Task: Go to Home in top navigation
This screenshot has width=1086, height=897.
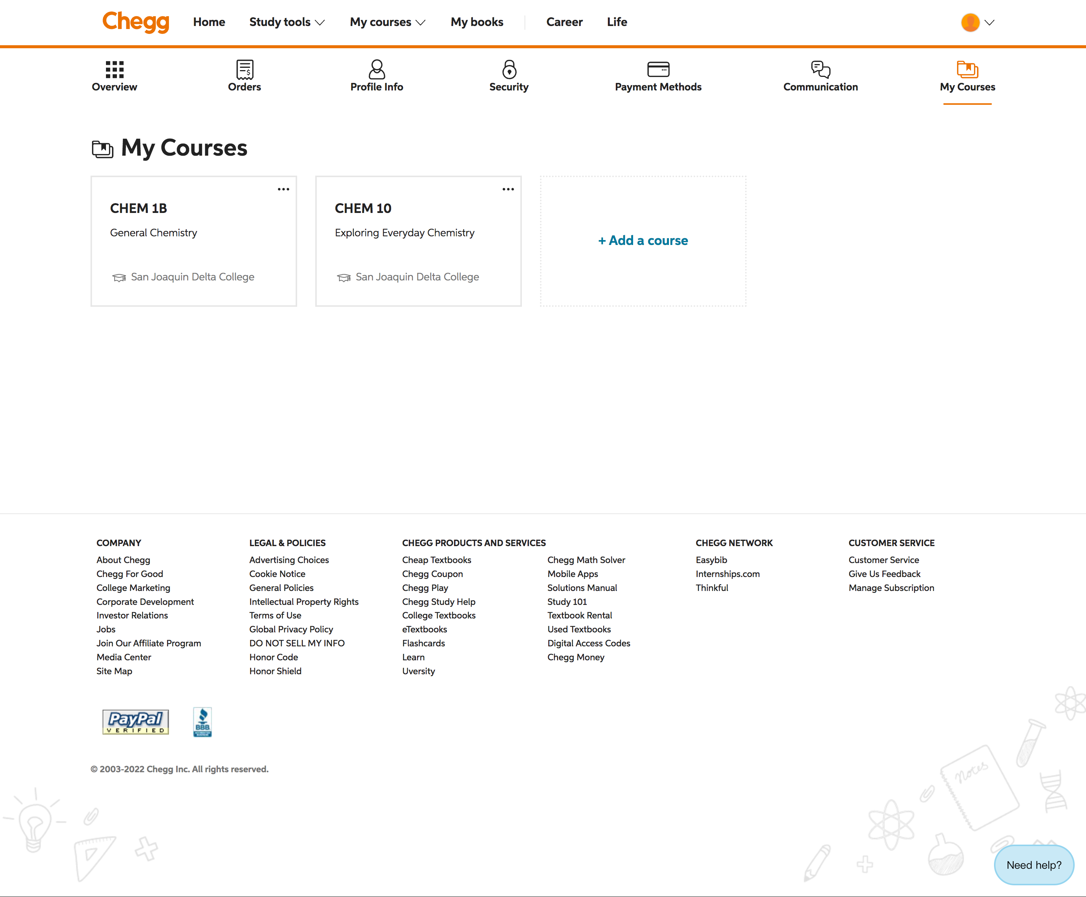Action: pos(209,22)
